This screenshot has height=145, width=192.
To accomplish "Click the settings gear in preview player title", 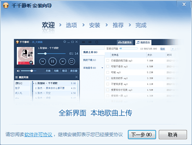I will click(65, 42).
